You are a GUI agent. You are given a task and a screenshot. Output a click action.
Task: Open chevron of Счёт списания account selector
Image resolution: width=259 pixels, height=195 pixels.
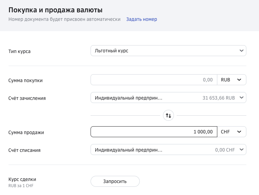point(241,149)
